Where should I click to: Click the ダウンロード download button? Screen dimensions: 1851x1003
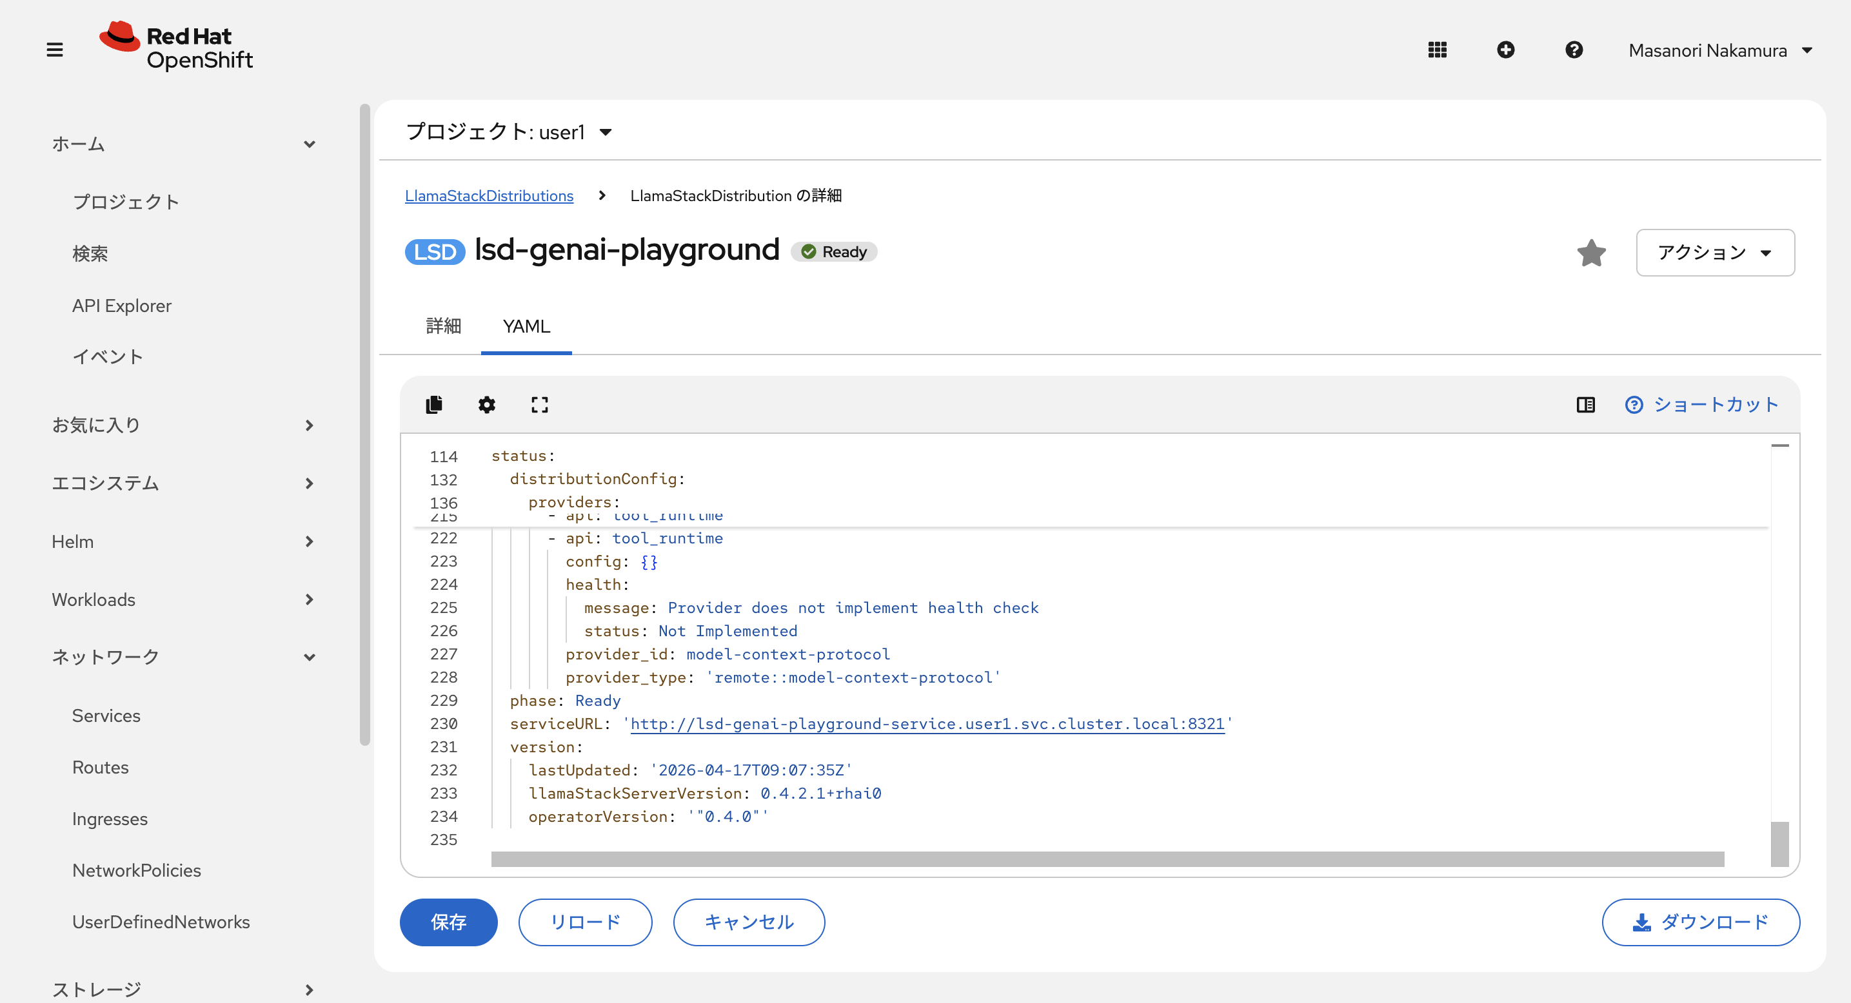coord(1700,922)
